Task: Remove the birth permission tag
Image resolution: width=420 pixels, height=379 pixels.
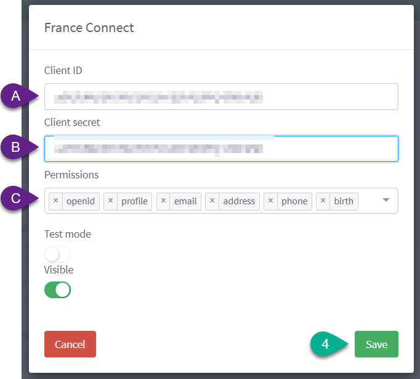Action: [323, 201]
